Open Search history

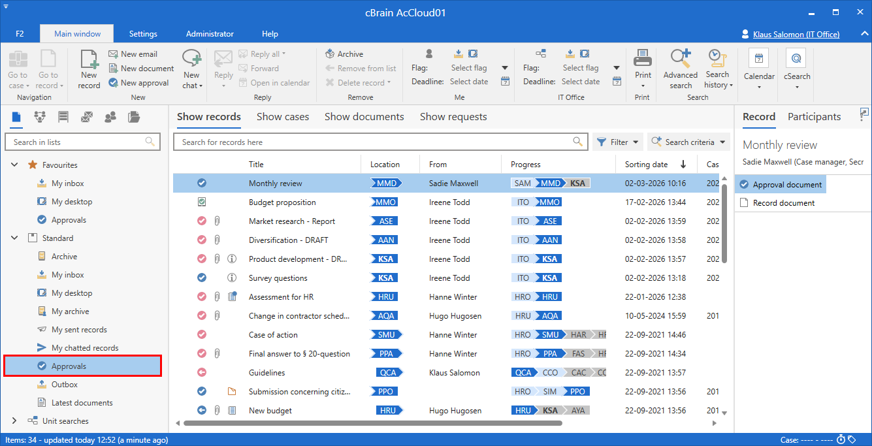718,69
